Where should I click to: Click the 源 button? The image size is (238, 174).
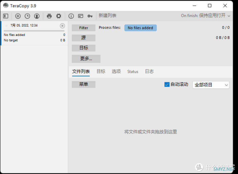tap(84, 38)
